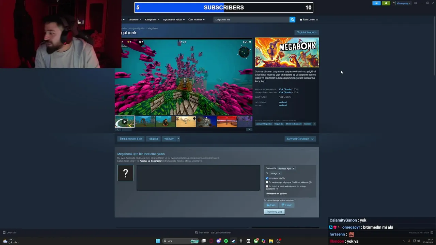
Task: Open Windows Start menu
Action: [158, 241]
